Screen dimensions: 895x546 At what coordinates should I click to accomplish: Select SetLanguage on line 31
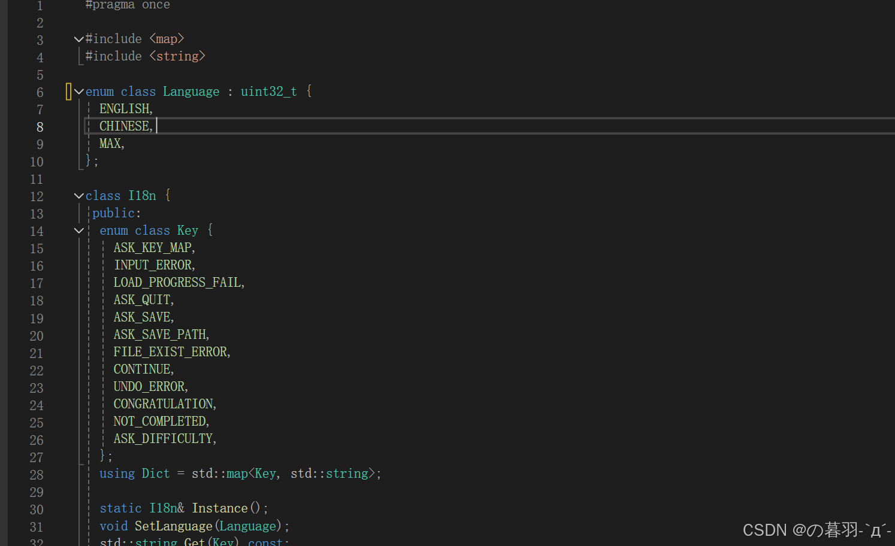click(x=173, y=526)
